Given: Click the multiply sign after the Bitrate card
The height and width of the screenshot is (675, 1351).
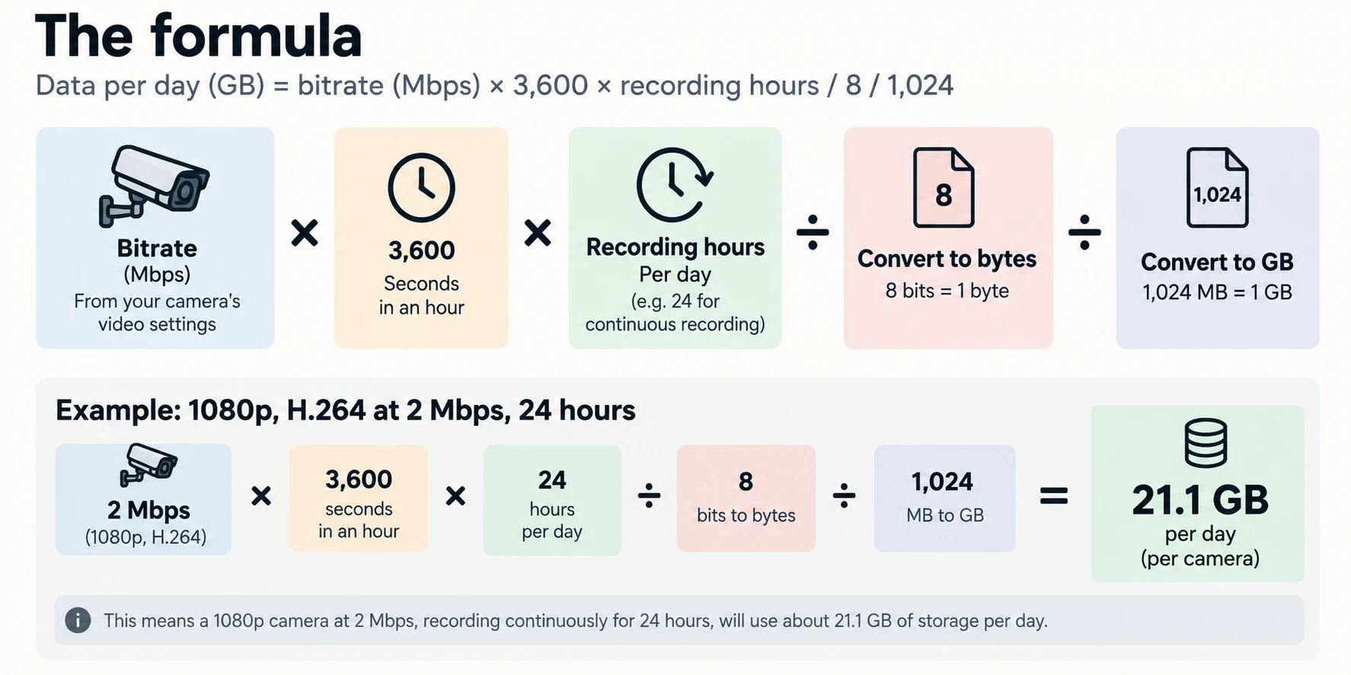Looking at the screenshot, I should (305, 233).
